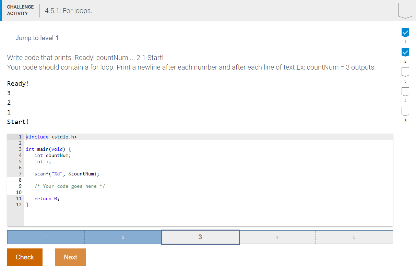Select level 1 segment in progress bar
The width and height of the screenshot is (416, 269).
[x=46, y=237]
